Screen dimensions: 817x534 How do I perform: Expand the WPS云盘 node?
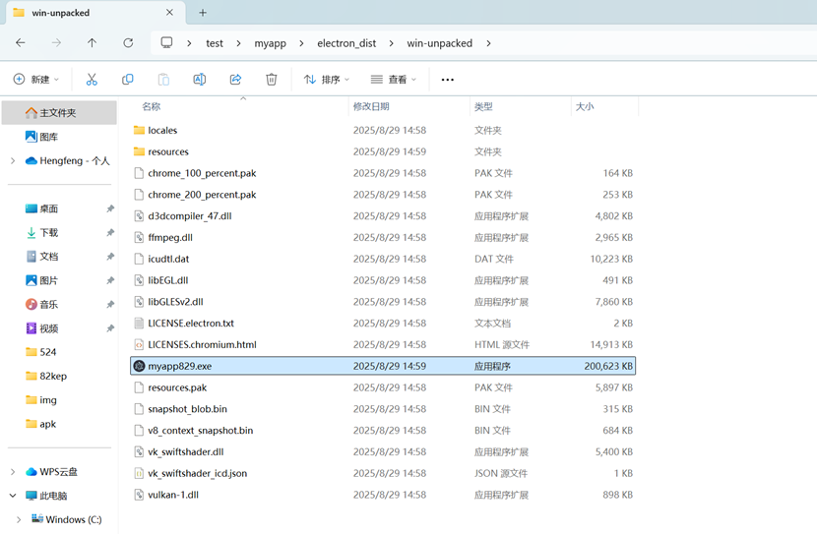(13, 471)
